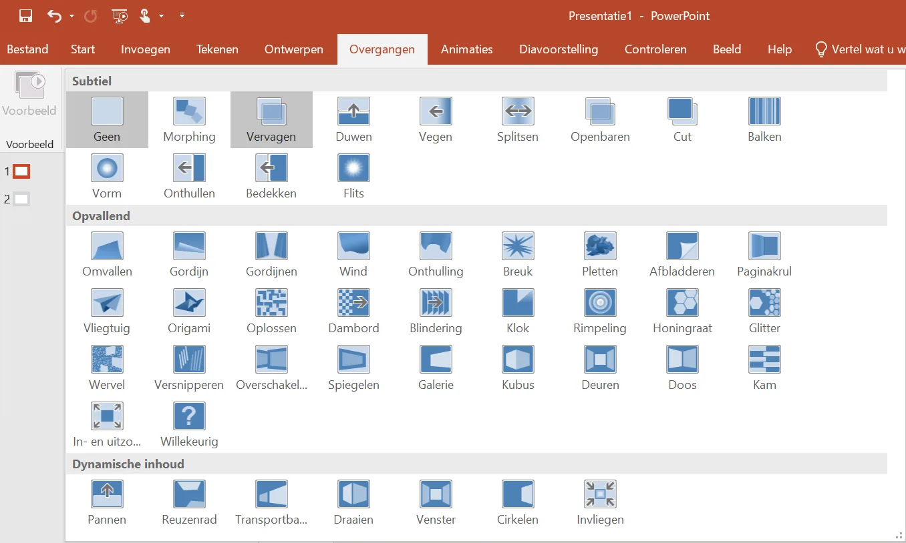Start slideshow from beginning icon in title bar
Screen dimensions: 906x543
point(120,16)
